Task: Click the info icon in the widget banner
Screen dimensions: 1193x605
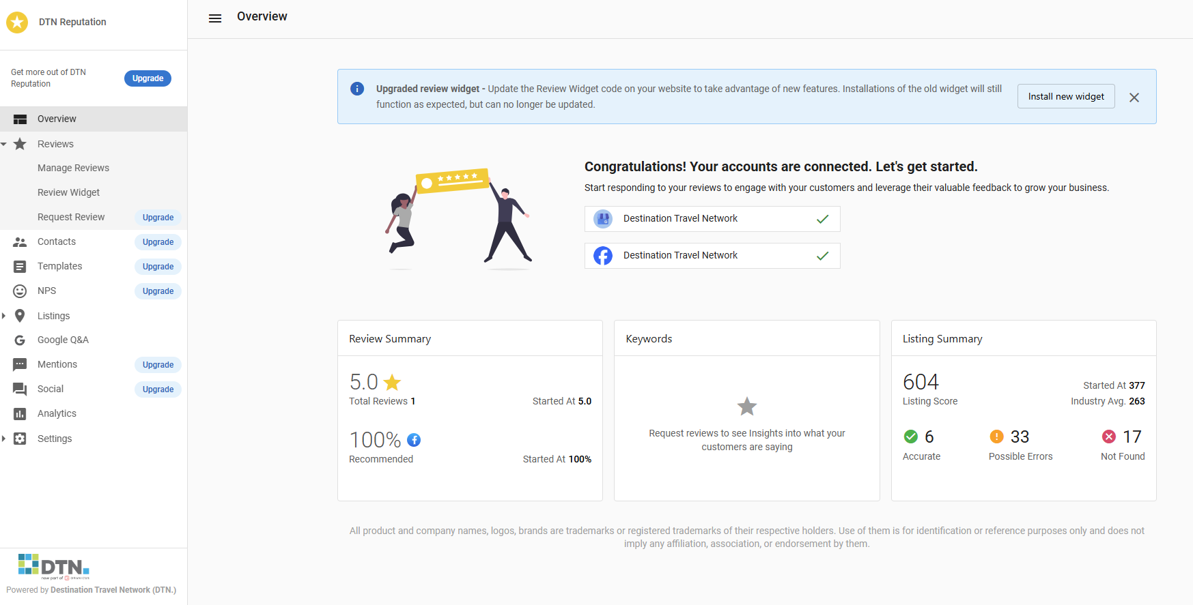Action: point(357,89)
